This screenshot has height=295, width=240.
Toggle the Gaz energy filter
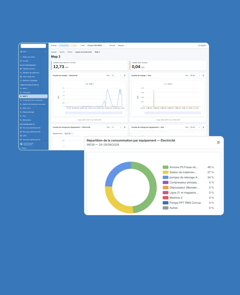pyautogui.click(x=74, y=45)
